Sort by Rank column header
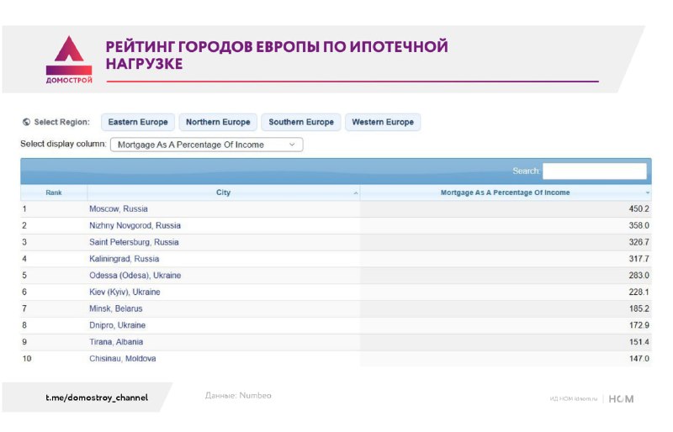 coord(54,192)
